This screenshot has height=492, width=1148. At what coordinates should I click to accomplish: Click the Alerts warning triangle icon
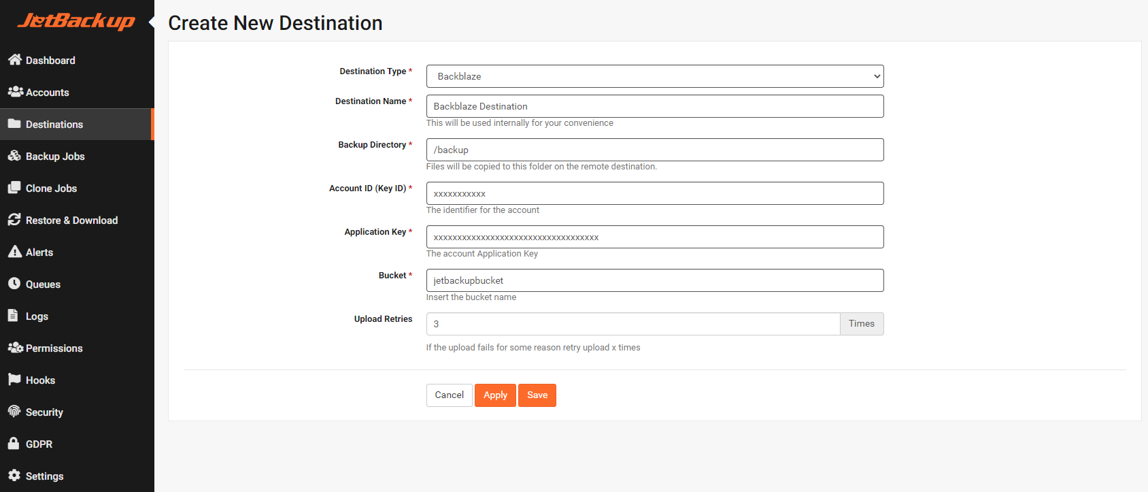point(14,252)
